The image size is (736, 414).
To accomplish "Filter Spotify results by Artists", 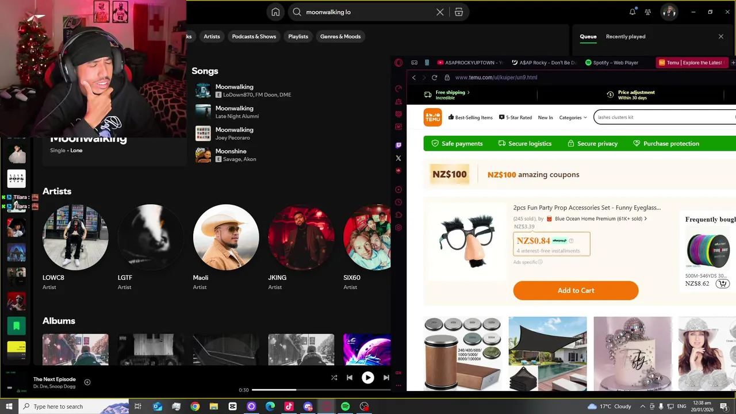I will point(212,36).
